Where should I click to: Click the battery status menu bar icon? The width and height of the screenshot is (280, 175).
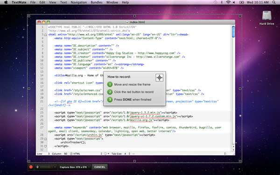coord(242,2)
